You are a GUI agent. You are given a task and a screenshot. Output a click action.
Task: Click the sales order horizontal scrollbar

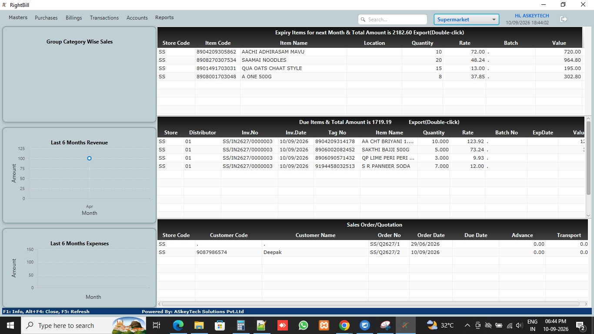(370, 304)
